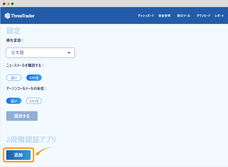The image size is (228, 167).
Task: Click the マージンコールメールの受信 label
Action: click(26, 88)
